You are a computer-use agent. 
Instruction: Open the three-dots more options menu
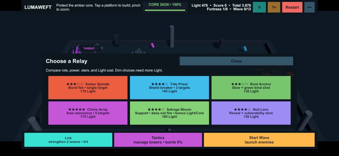309,7
